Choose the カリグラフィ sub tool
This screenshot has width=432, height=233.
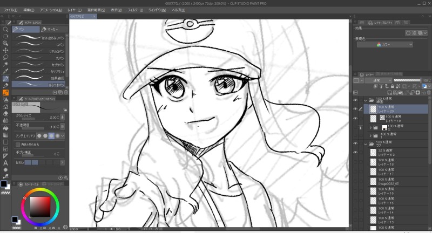(x=38, y=71)
